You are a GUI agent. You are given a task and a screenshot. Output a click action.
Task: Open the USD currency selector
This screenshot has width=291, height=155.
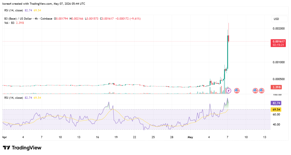click(279, 19)
